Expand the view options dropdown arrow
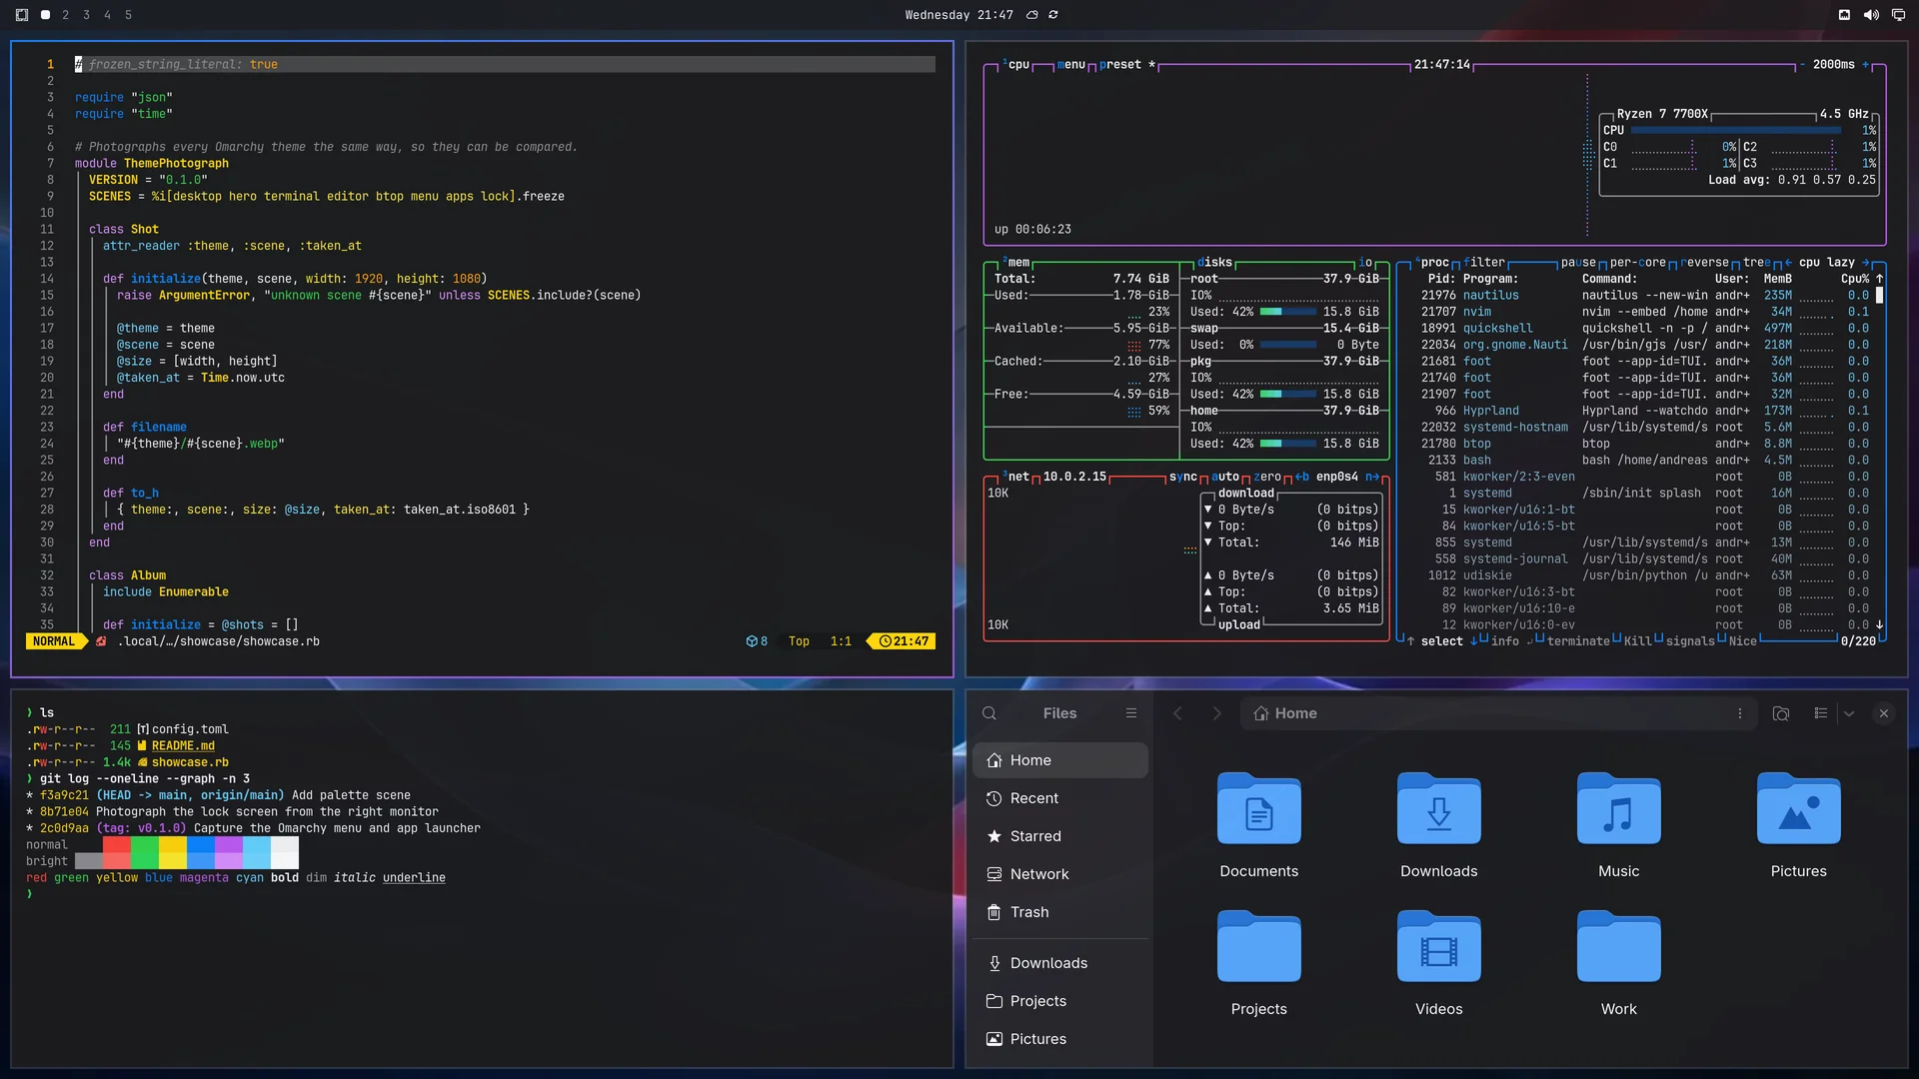 coord(1849,713)
